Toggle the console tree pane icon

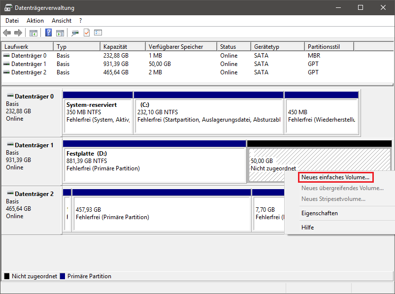(x=33, y=33)
